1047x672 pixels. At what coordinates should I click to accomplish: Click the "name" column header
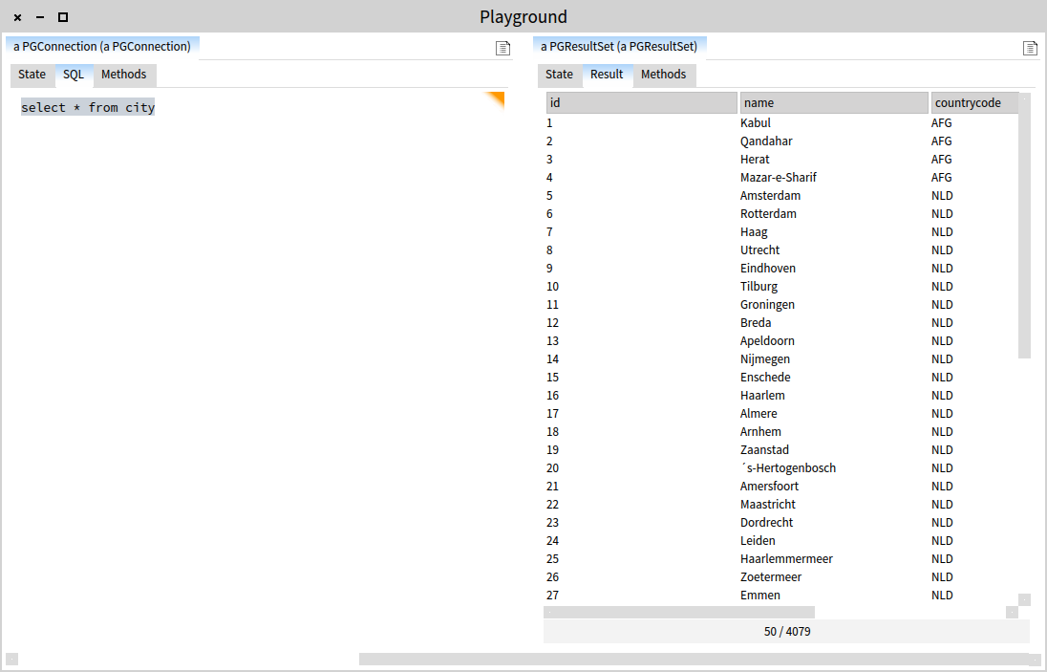(x=834, y=103)
